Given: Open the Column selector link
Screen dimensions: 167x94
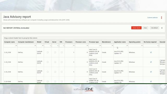Looking at the screenshot, I should tap(152, 17).
